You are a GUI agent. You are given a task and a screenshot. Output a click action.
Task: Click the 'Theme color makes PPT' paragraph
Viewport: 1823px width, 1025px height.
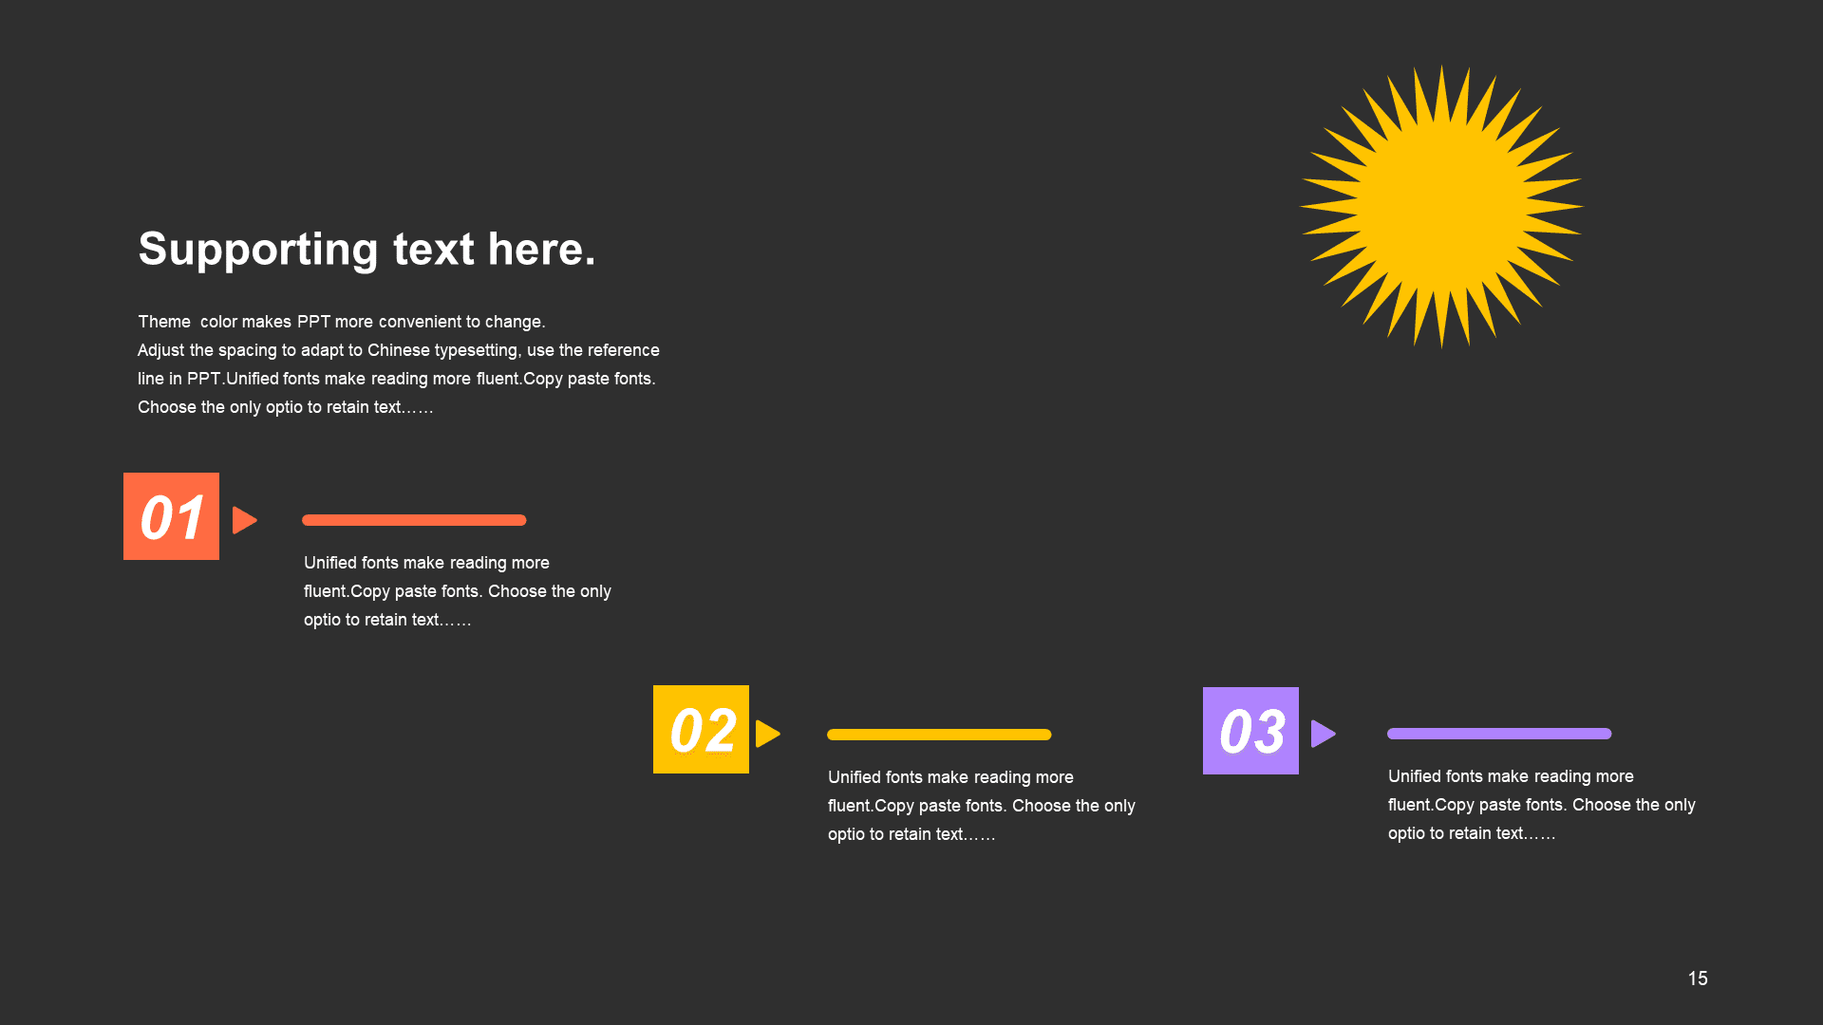point(399,364)
